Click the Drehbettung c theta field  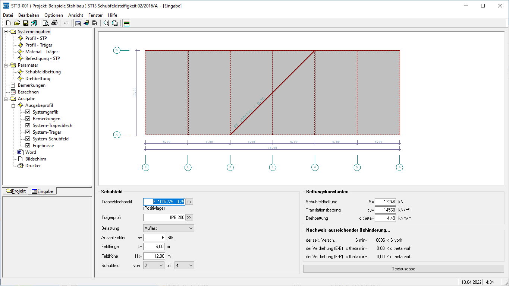[386, 218]
